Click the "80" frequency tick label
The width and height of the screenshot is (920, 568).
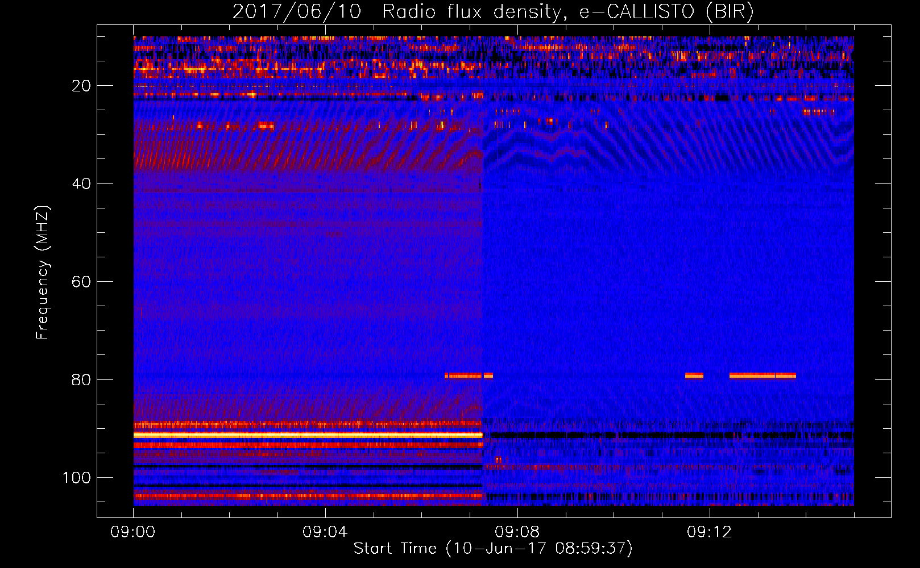tap(81, 379)
